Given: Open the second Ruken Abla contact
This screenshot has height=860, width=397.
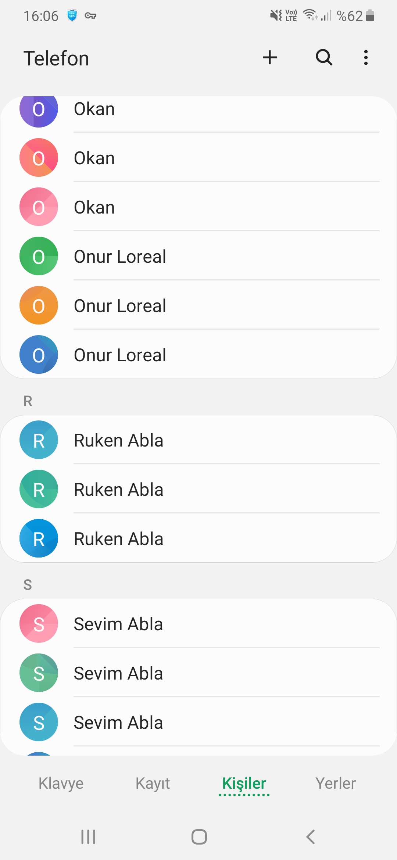Looking at the screenshot, I should click(198, 489).
